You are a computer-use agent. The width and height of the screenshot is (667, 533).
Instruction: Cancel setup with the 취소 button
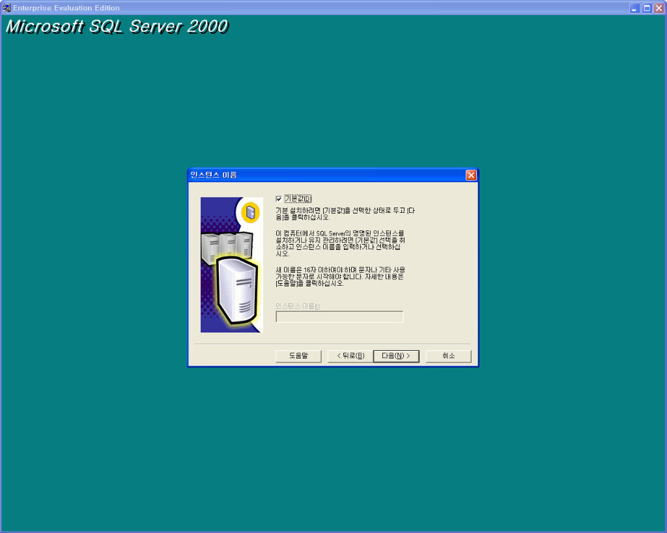coord(448,356)
